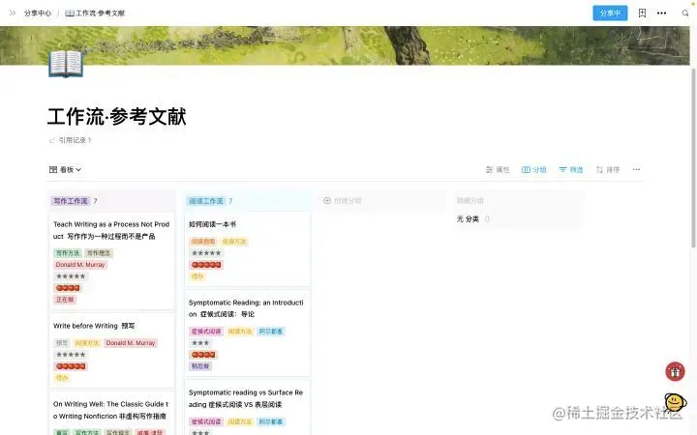697x435 pixels.
Task: Click 症候式阅读 tag on Symptomatic vs Surface card
Action: click(x=206, y=421)
